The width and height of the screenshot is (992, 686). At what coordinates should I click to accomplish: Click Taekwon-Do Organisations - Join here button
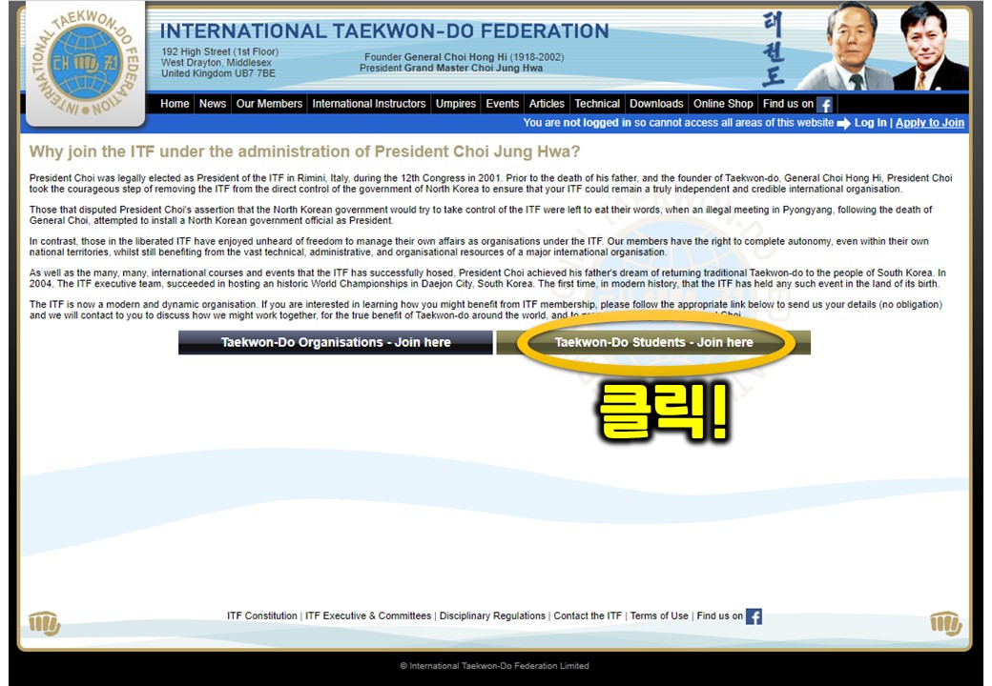pyautogui.click(x=336, y=342)
